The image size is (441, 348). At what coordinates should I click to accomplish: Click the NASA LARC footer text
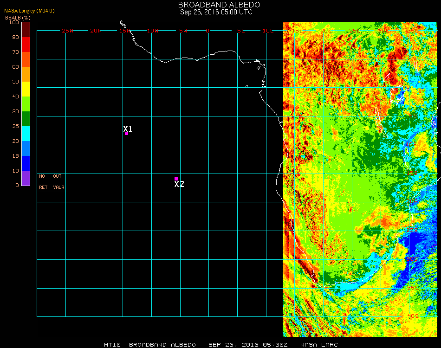tap(318, 345)
